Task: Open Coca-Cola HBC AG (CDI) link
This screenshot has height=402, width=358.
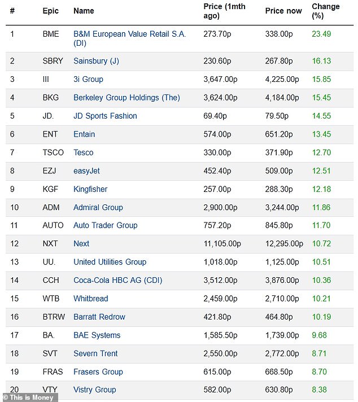Action: coord(117,280)
